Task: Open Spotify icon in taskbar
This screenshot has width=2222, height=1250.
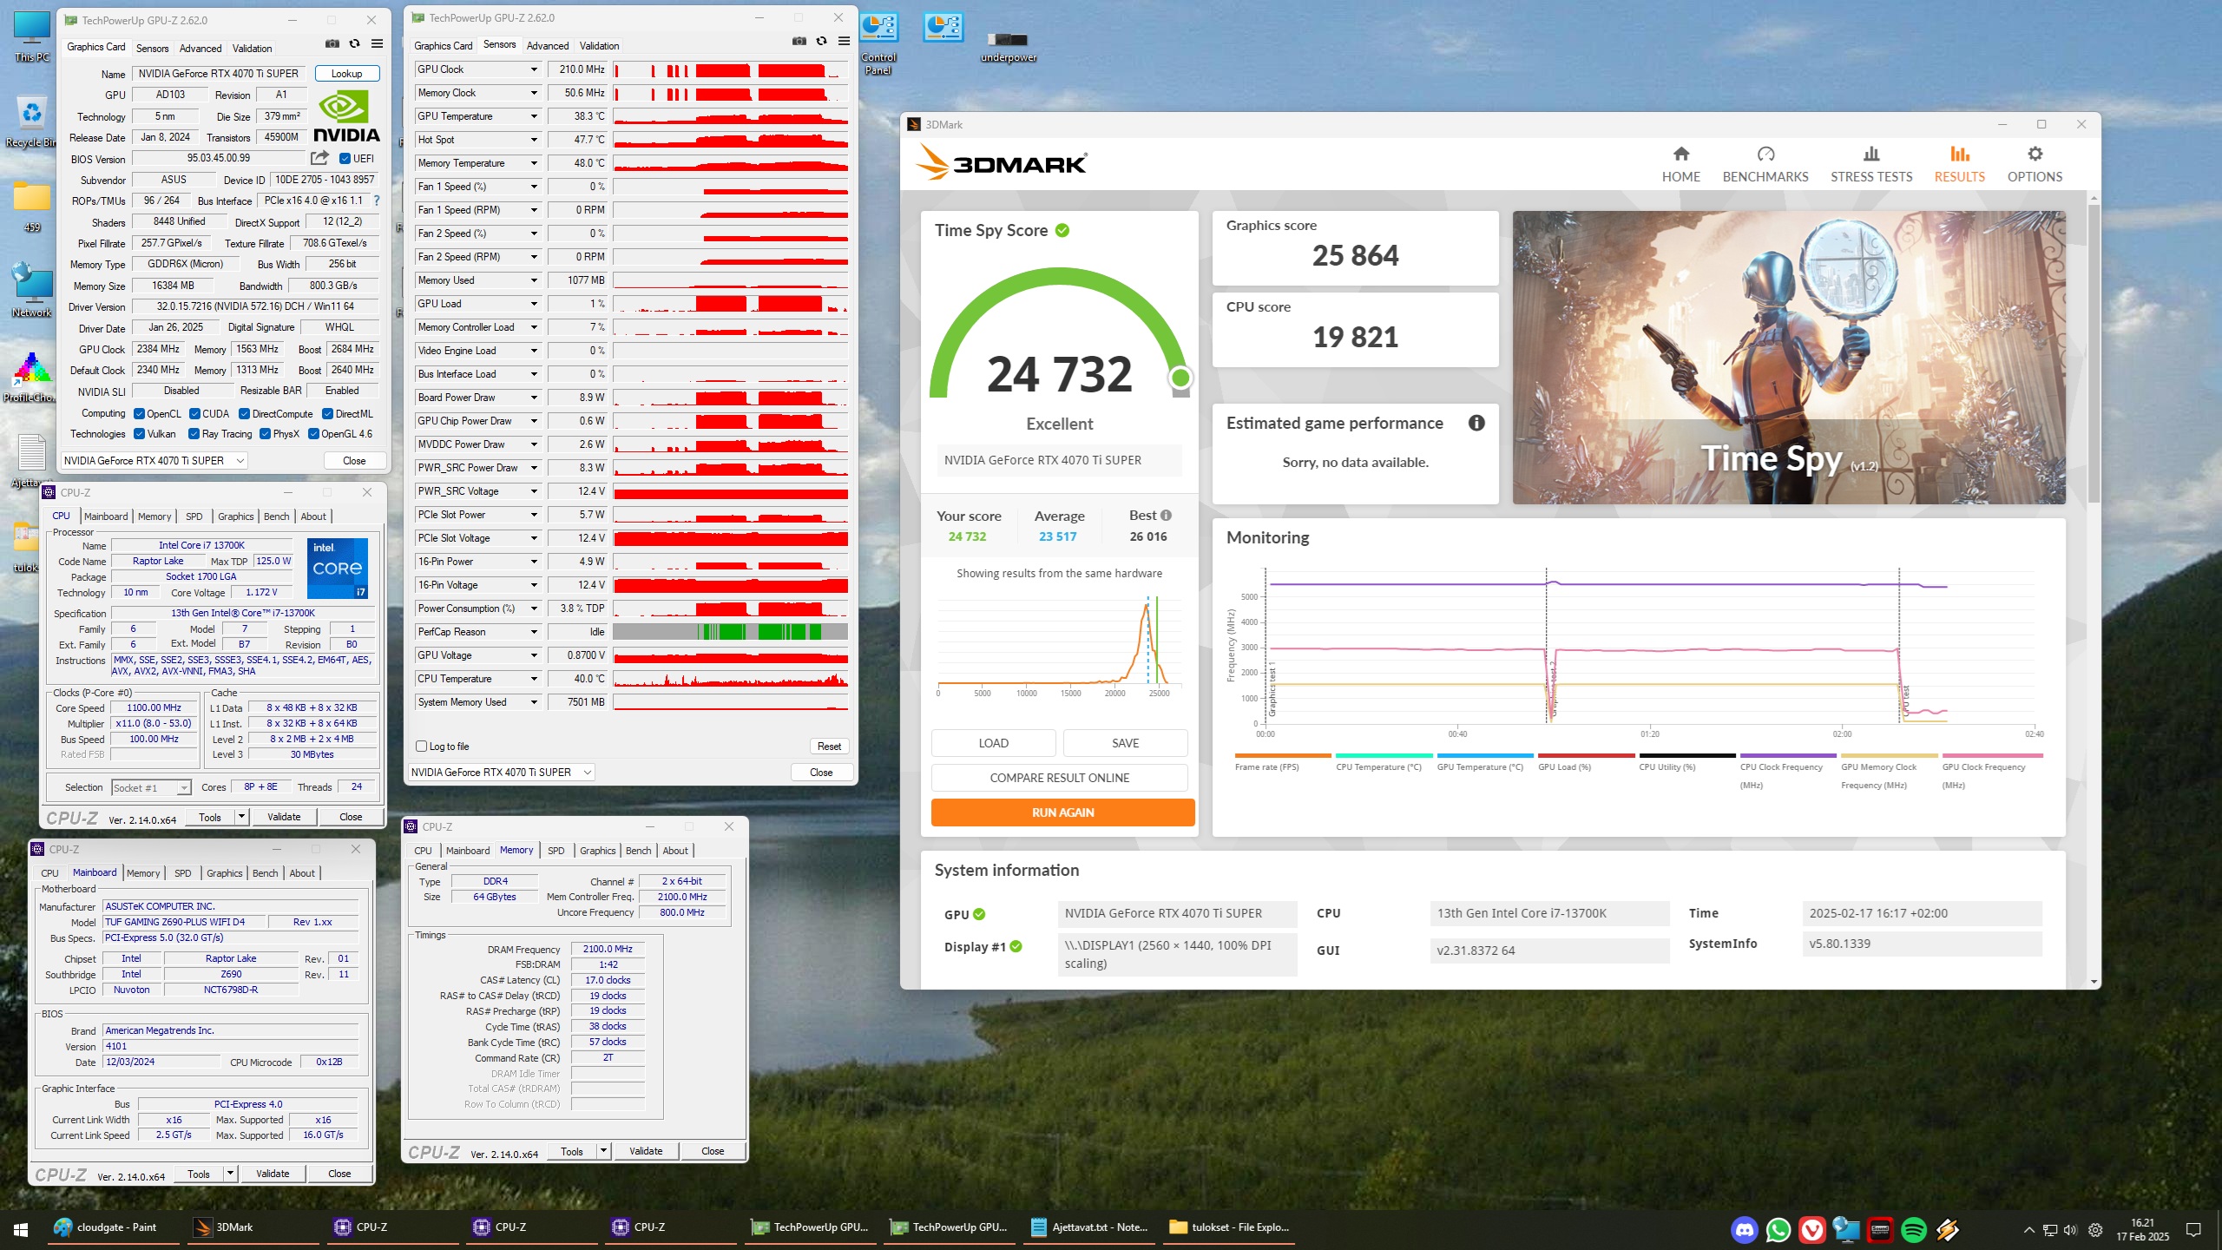Action: [x=1914, y=1229]
